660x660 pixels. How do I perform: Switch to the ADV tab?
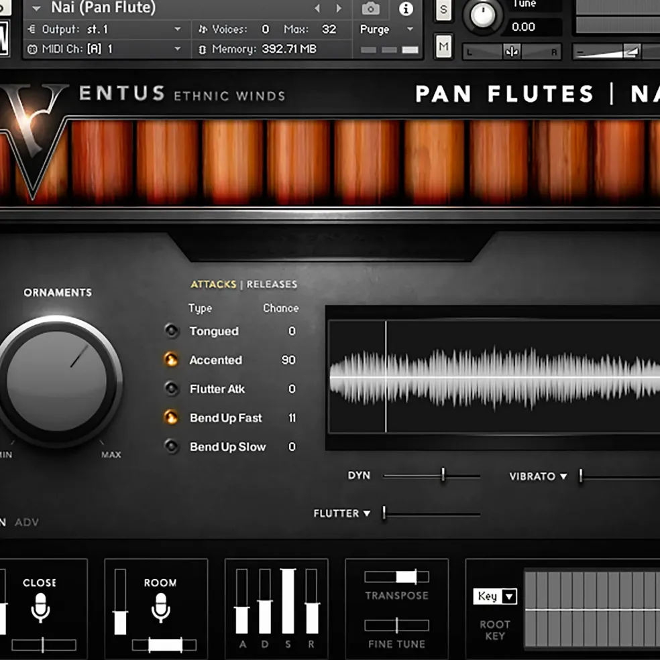[27, 523]
